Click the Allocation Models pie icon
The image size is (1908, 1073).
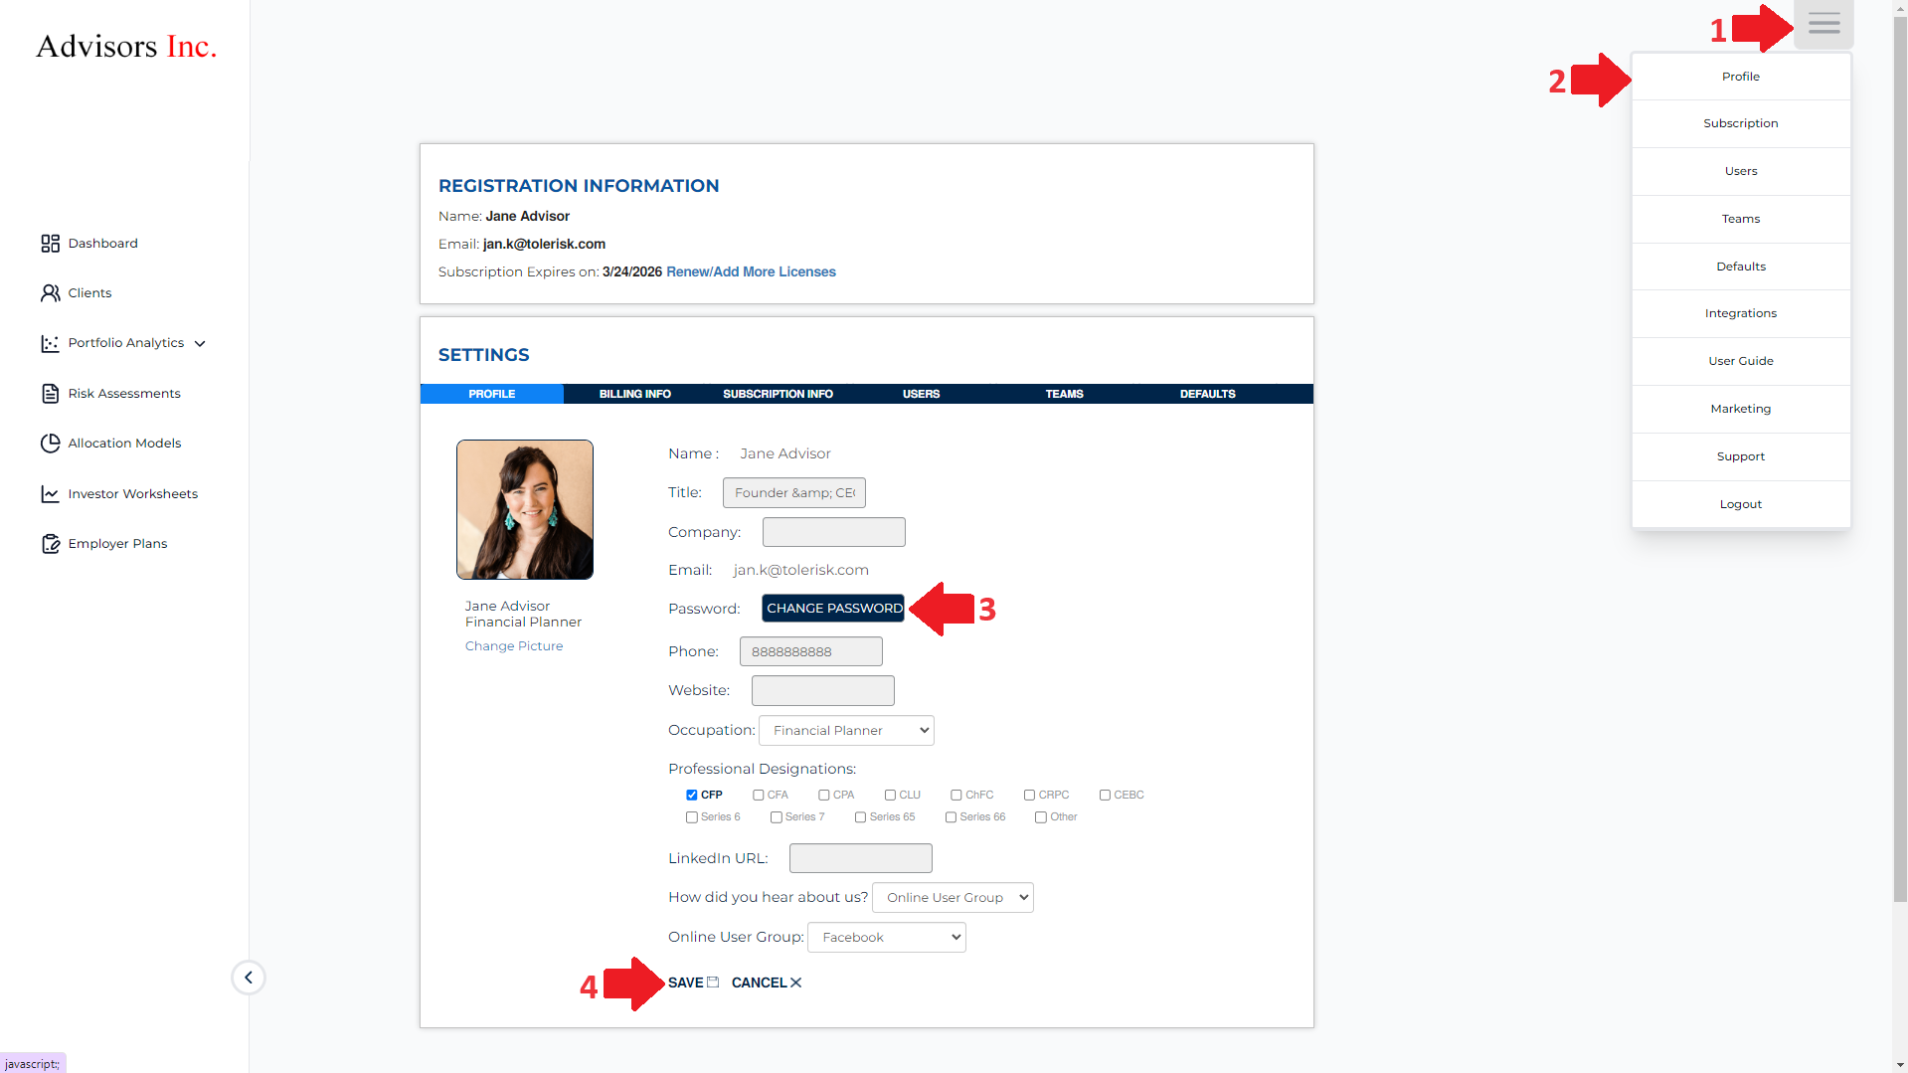[50, 444]
